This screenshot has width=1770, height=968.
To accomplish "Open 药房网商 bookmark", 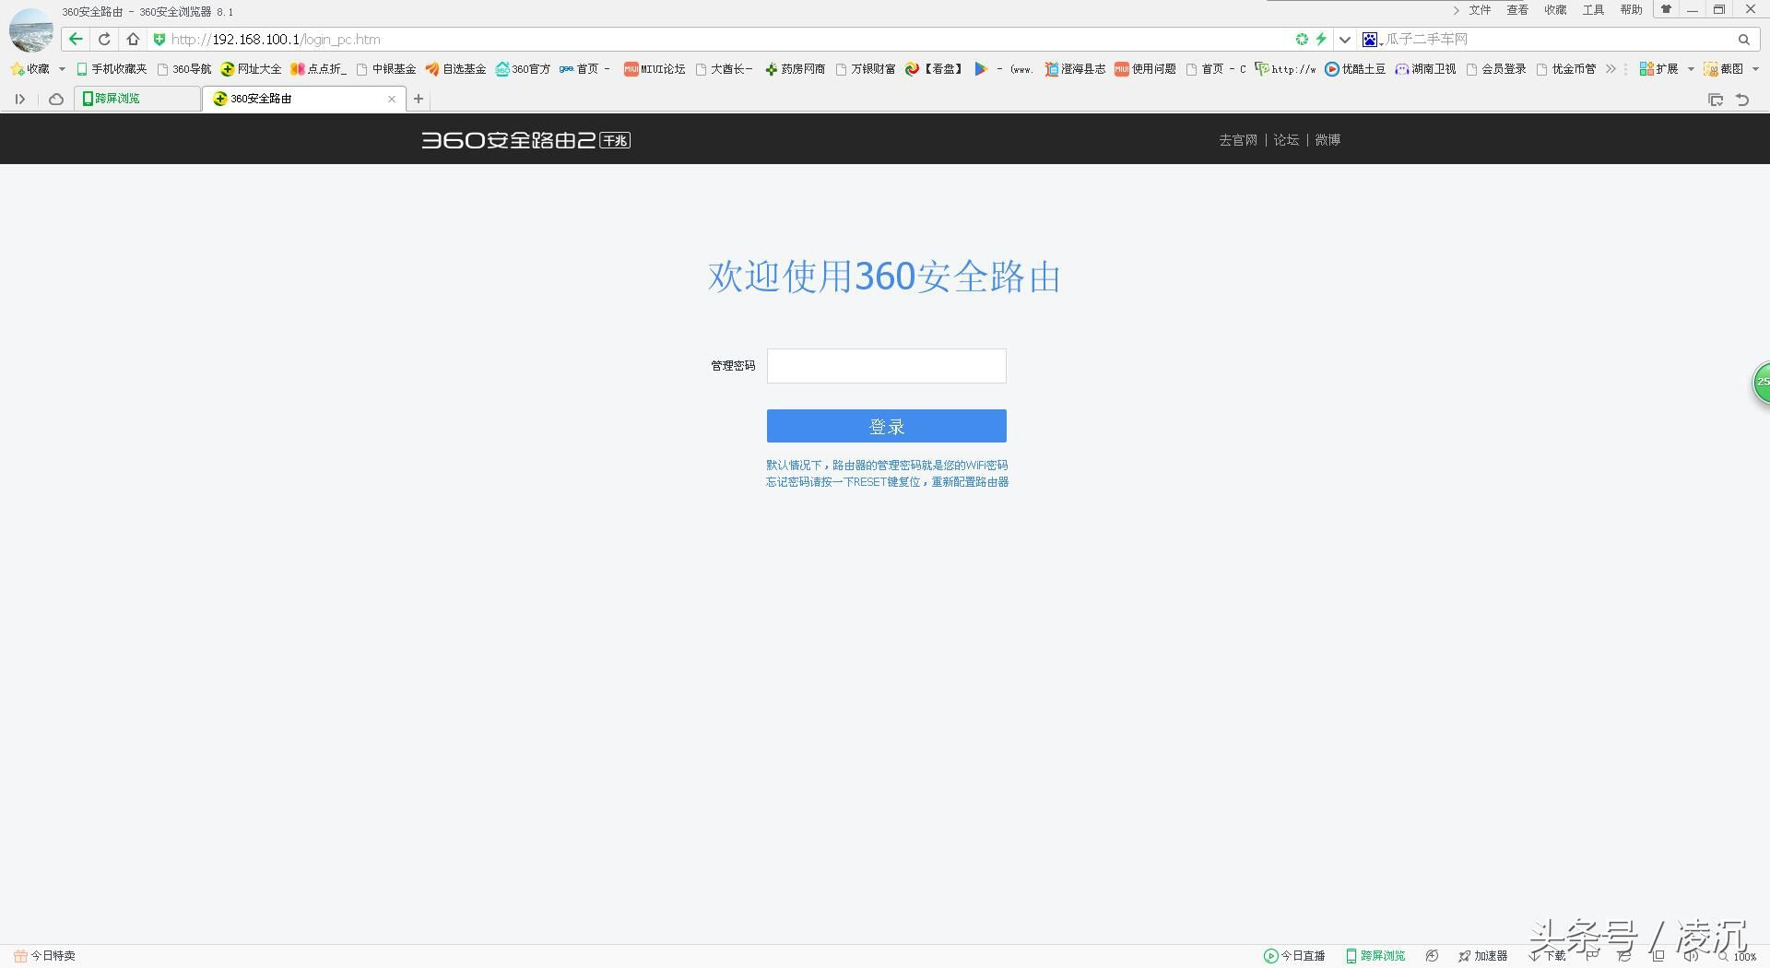I will click(x=795, y=68).
